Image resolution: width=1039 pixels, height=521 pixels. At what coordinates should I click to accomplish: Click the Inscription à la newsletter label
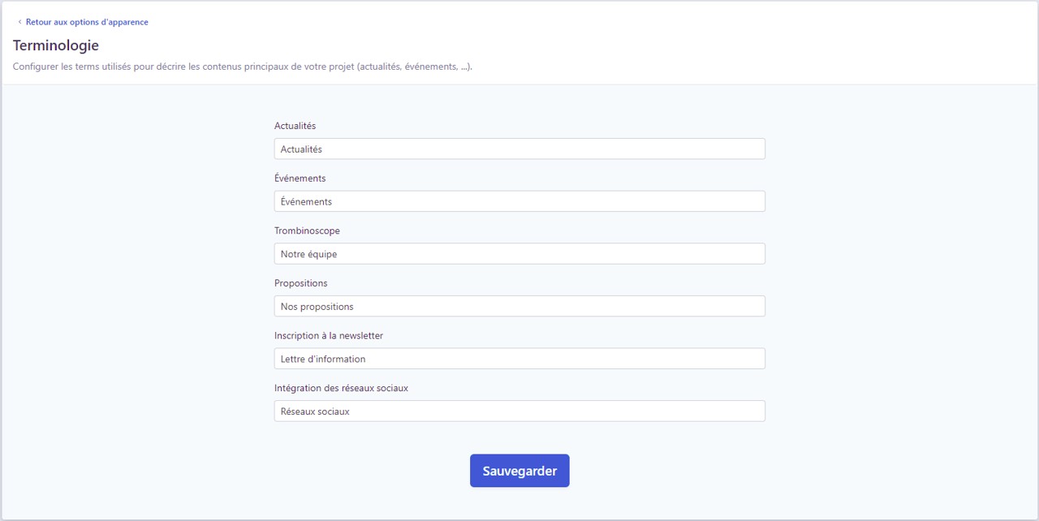(x=329, y=335)
